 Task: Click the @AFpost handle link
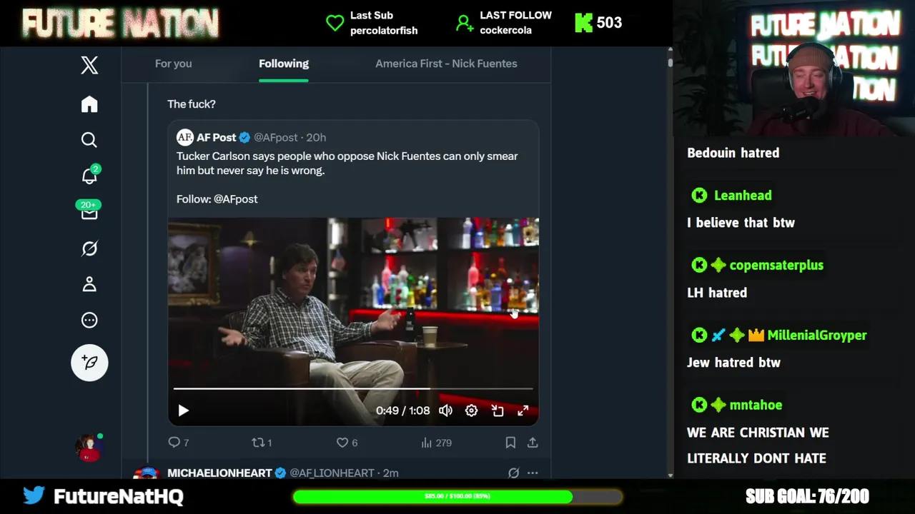coord(275,137)
